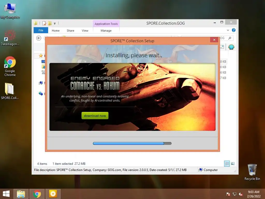The height and width of the screenshot is (199, 265).
Task: Open File Explorer from the taskbar
Action: [x=21, y=194]
